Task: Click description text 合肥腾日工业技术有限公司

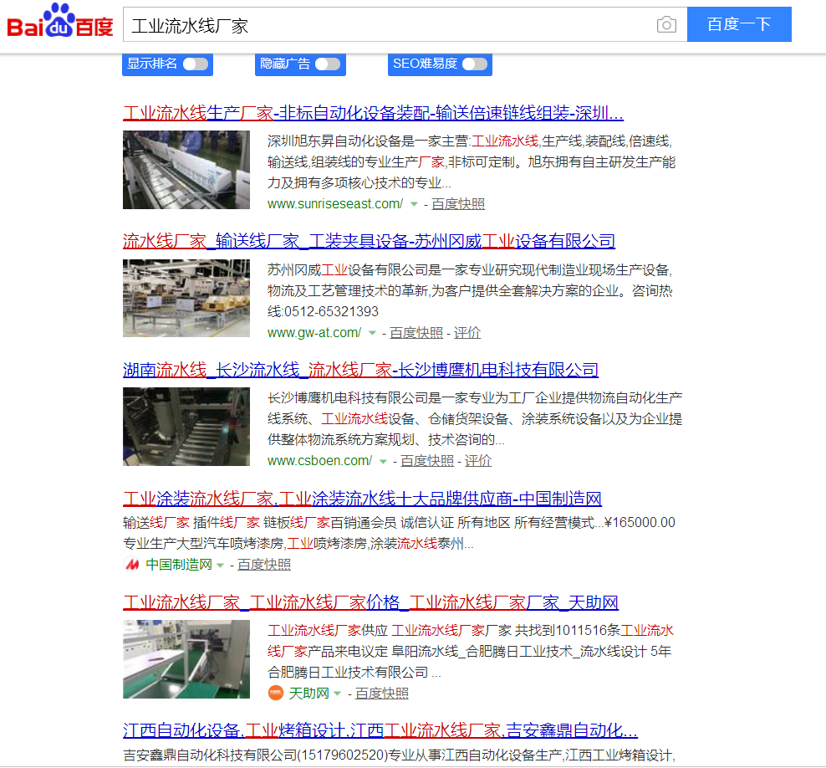Action: click(348, 672)
